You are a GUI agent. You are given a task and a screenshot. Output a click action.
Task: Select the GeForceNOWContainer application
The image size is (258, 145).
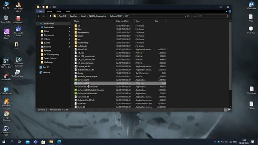point(87,87)
